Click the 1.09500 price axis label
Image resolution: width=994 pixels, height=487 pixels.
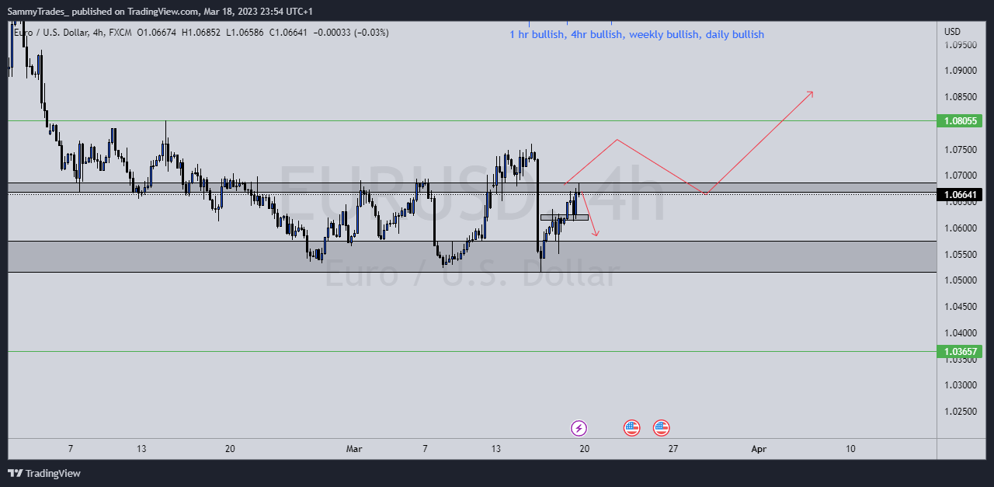pyautogui.click(x=960, y=45)
